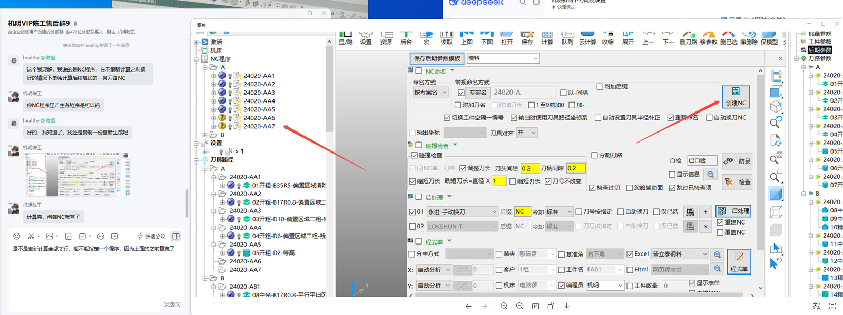Image resolution: width=843 pixels, height=315 pixels.
Task: Click the 收缩 collapse toolbar icon
Action: [608, 38]
